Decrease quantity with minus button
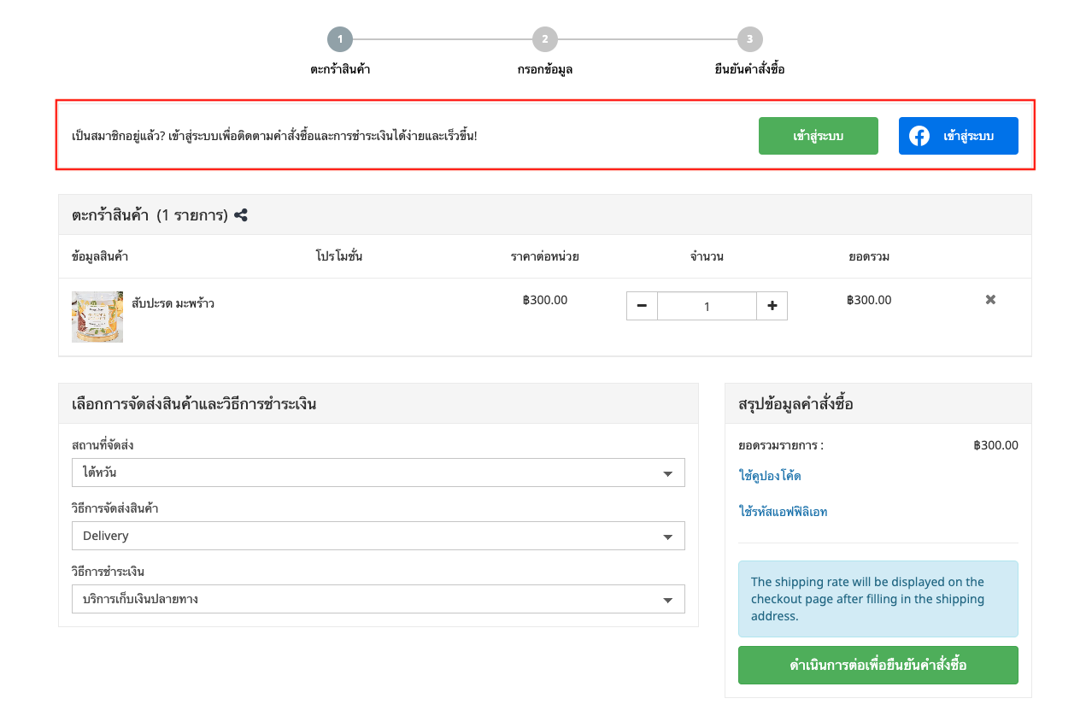 [642, 306]
